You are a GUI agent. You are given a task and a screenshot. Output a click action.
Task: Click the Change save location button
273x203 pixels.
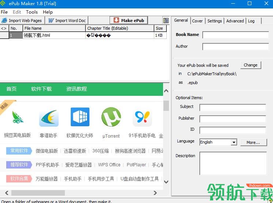pos(251,65)
